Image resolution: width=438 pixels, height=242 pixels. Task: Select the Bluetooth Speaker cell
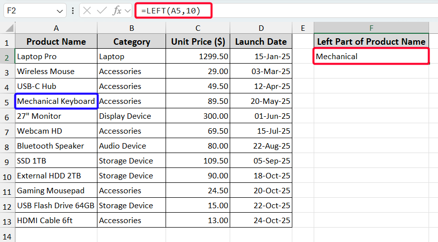[x=56, y=146]
